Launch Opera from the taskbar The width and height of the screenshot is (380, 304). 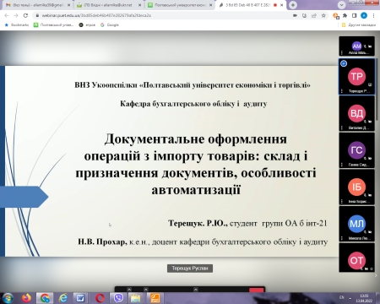coord(100,297)
